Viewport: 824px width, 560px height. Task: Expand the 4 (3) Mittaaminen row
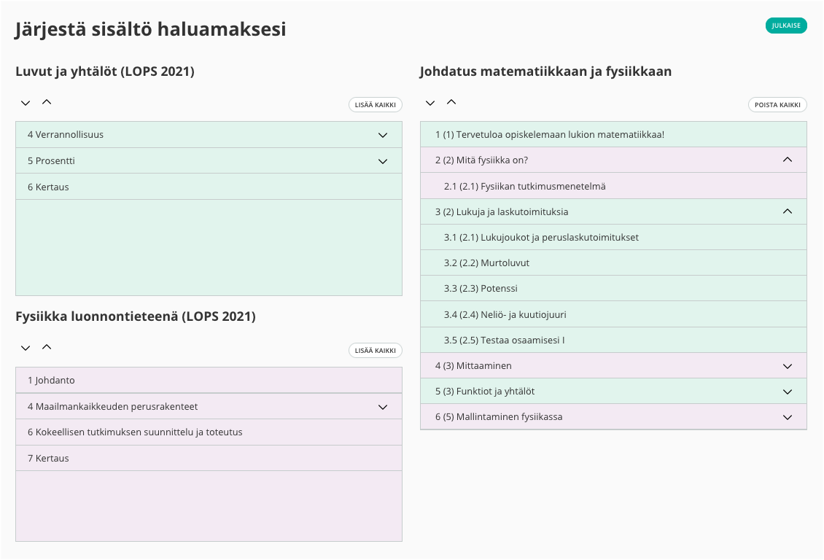(x=787, y=366)
